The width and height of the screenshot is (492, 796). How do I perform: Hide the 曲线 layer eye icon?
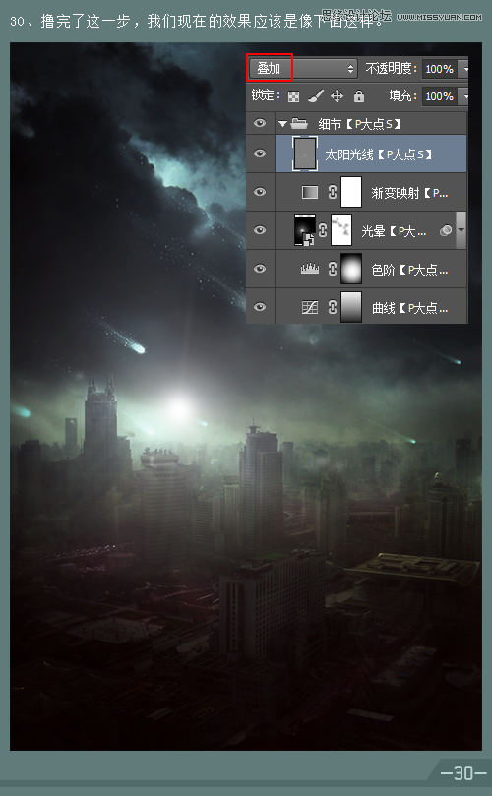pos(260,307)
